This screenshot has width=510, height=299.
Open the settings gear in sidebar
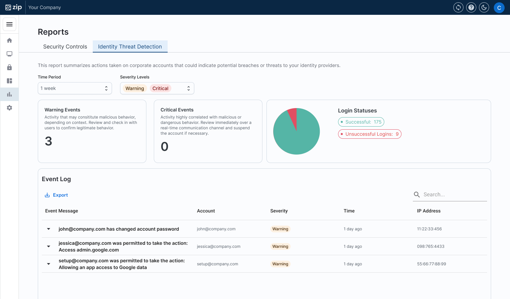[x=9, y=108]
